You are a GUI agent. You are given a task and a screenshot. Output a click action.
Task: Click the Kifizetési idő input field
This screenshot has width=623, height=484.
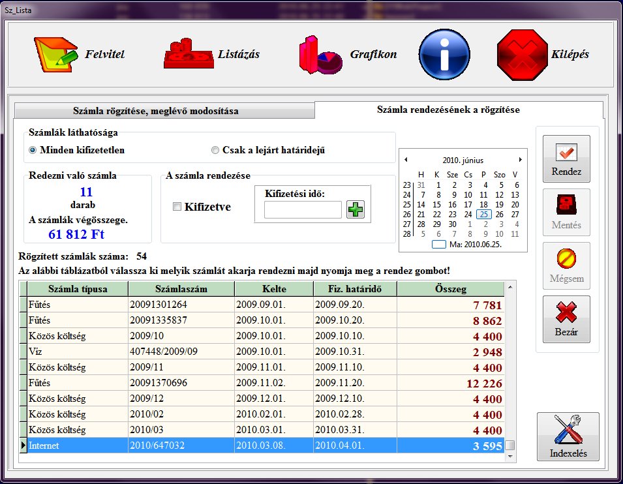point(303,209)
